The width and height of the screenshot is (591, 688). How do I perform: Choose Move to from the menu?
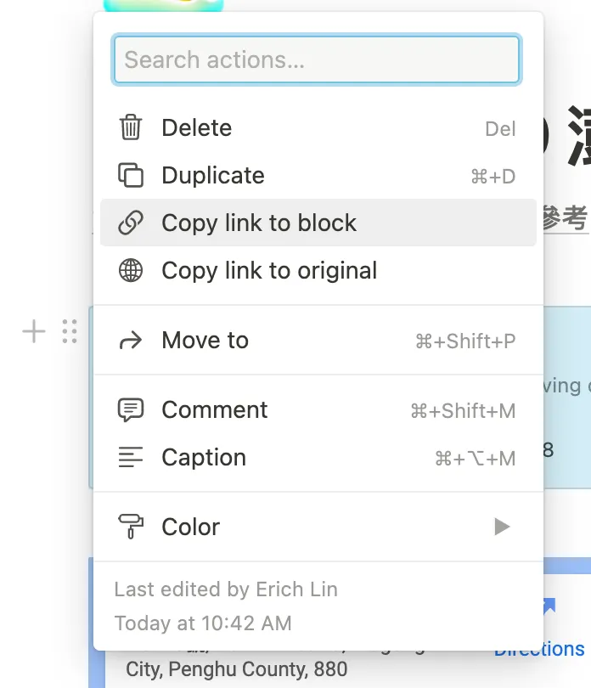point(205,341)
